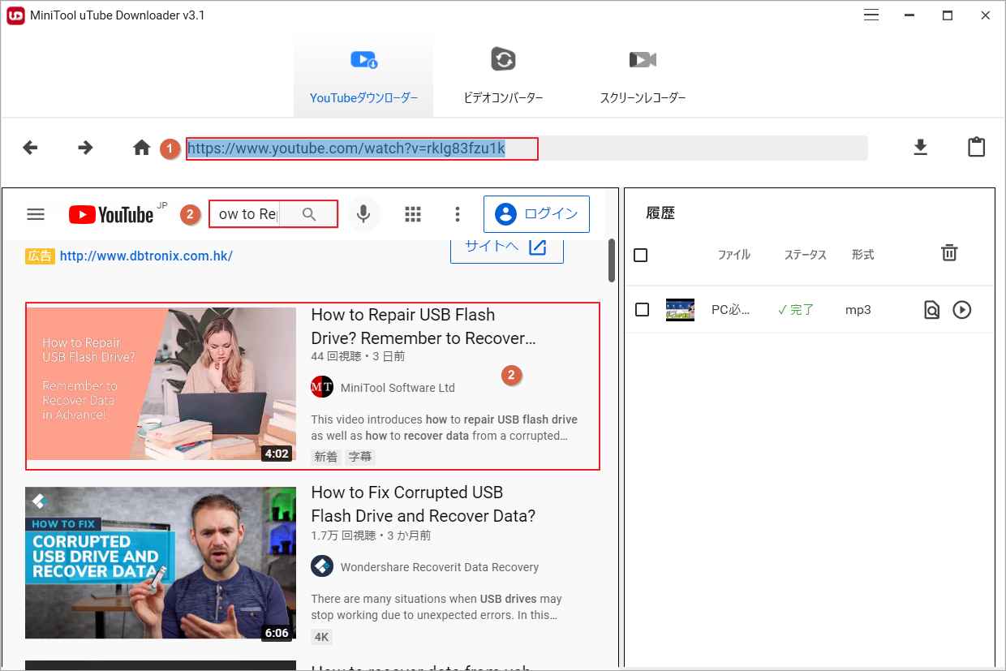Screen dimensions: 1006x671
Task: Open the dbtronix.com.hk ad link
Action: (146, 256)
